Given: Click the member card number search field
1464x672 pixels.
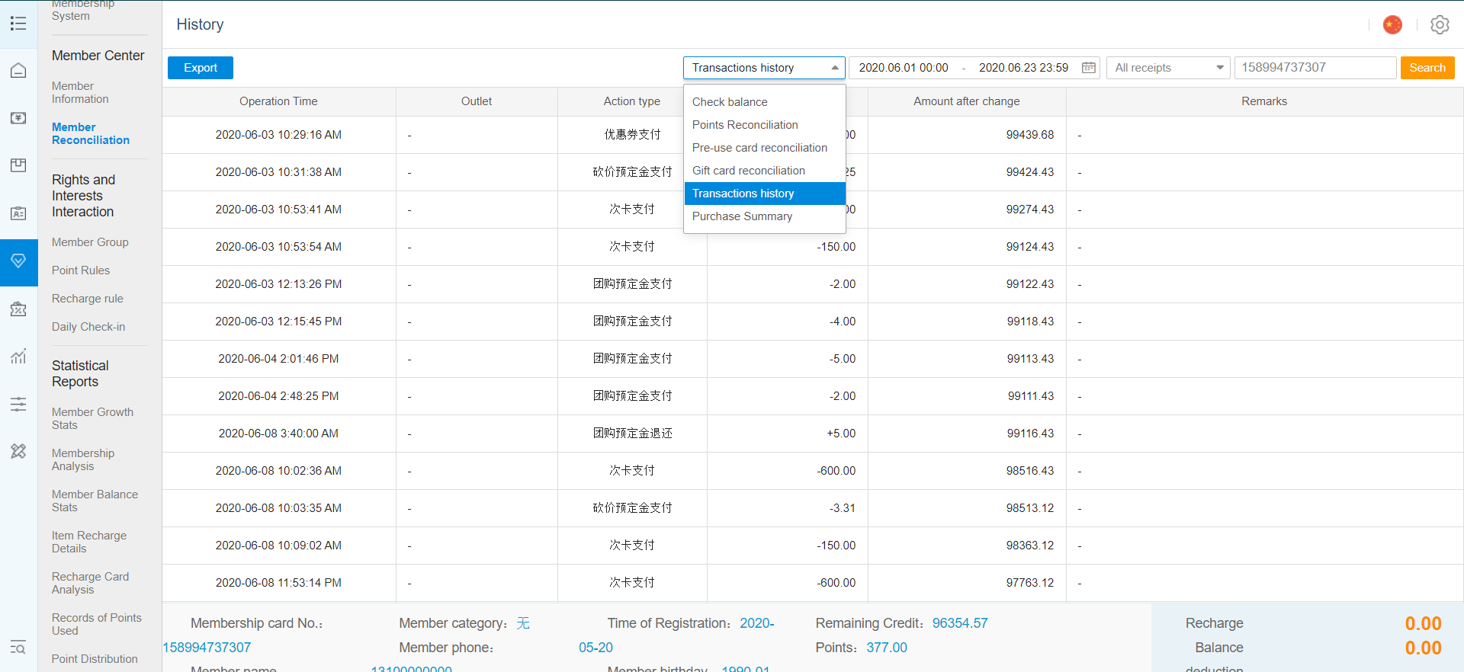Looking at the screenshot, I should 1315,68.
